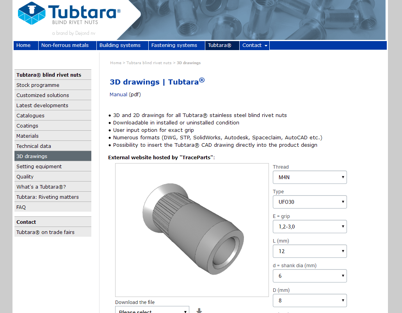Viewport: 402px width, 313px height.
Task: Open the Manual pdf link
Action: (x=118, y=94)
